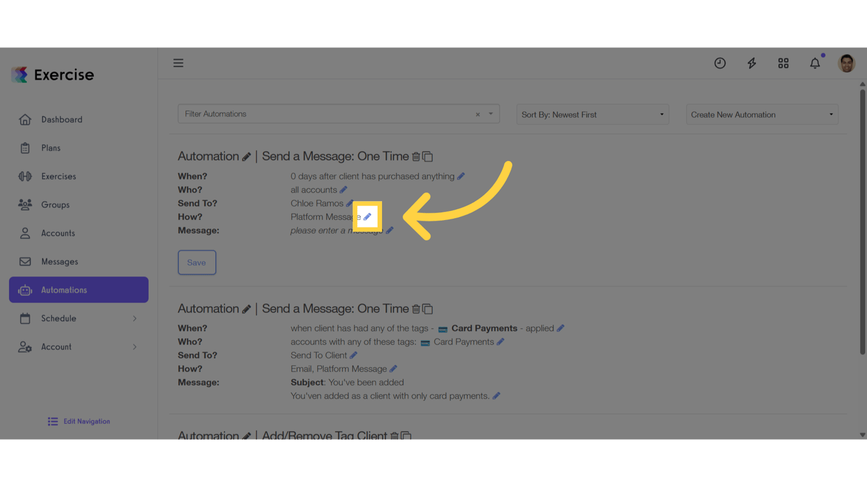Click Edit Navigation at sidebar bottom

[78, 421]
